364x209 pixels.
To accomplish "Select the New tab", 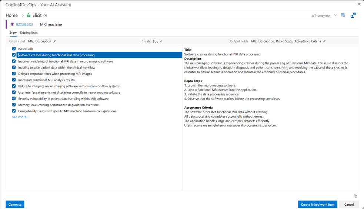I will (13, 33).
